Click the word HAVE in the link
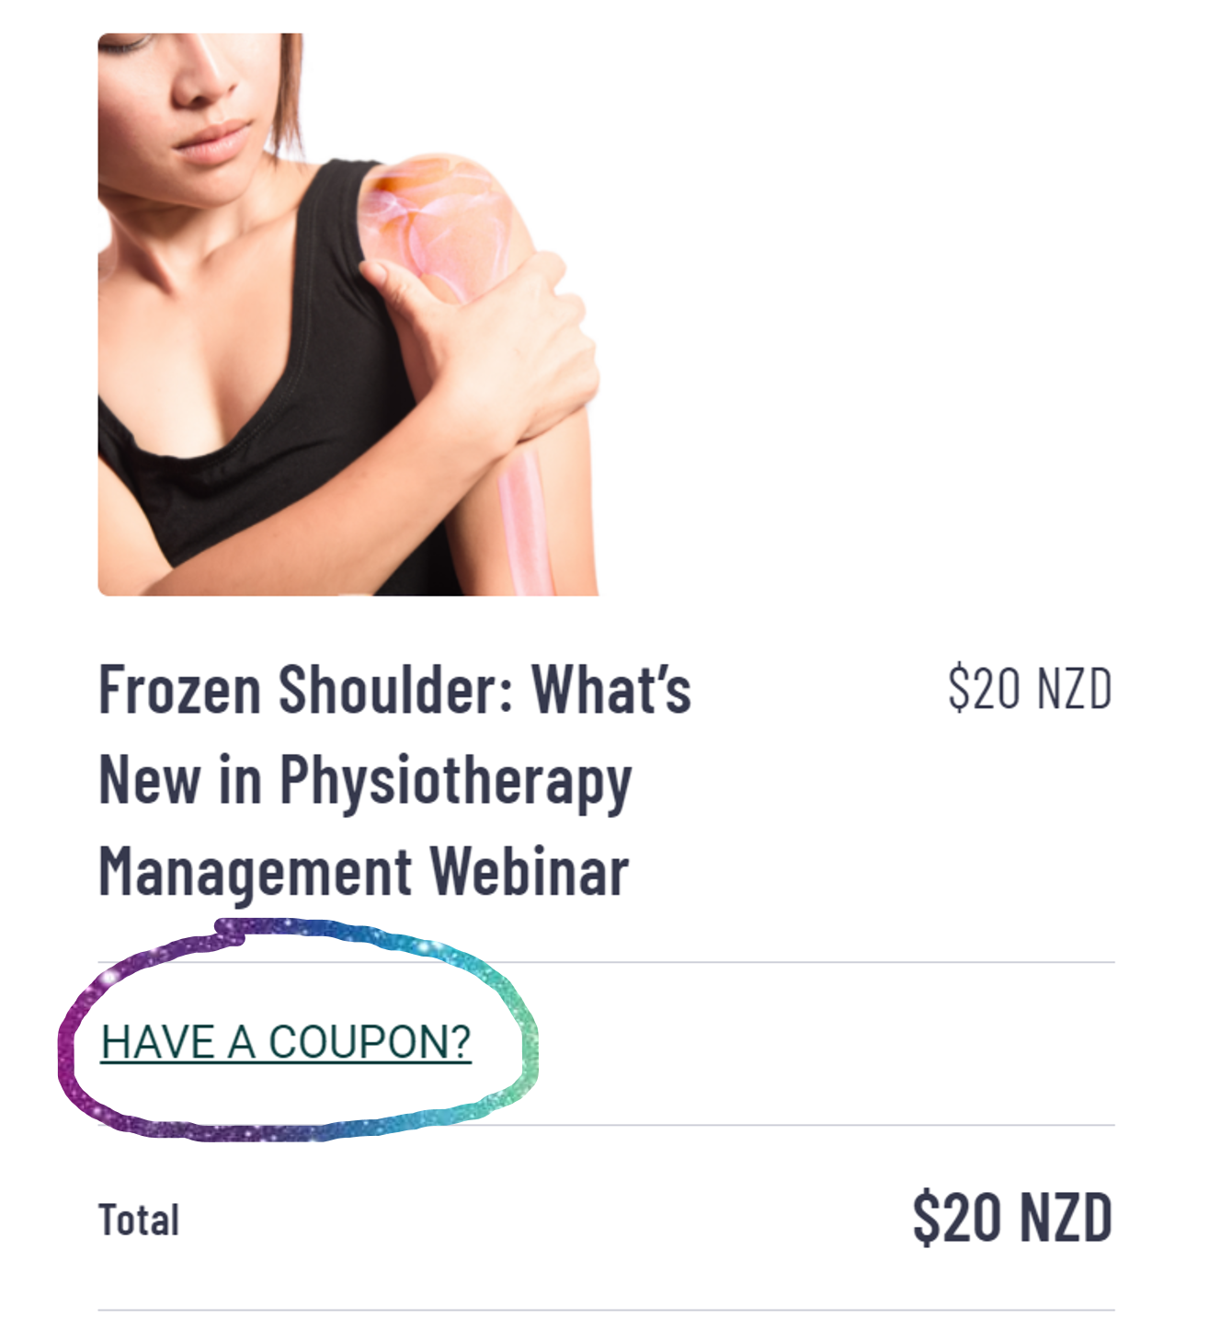 (158, 1042)
